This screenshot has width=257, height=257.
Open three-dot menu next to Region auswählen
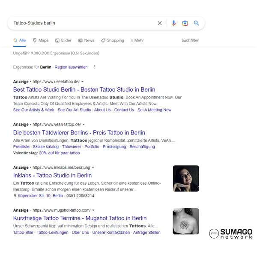(95, 67)
